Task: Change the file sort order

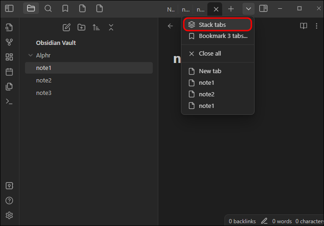Action: click(x=96, y=27)
